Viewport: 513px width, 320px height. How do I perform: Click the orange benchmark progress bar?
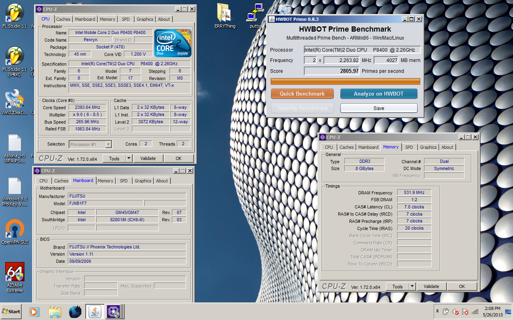point(345,82)
